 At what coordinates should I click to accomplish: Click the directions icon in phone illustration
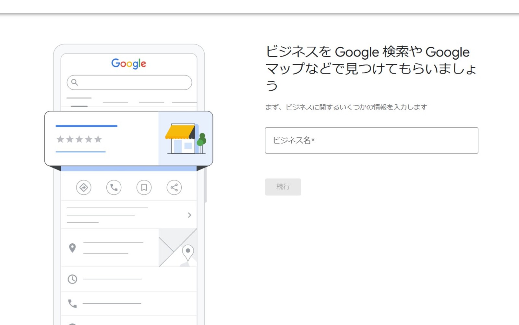tap(84, 187)
